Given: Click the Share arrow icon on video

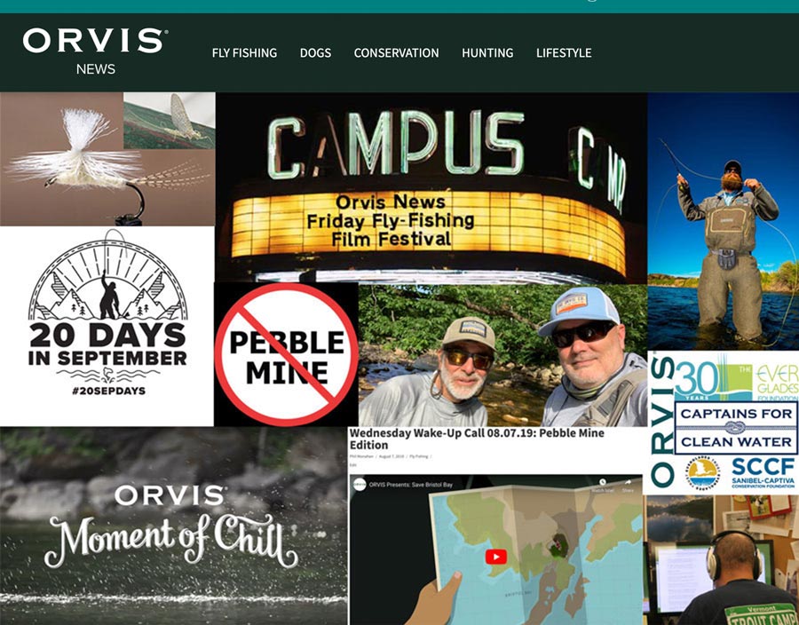Looking at the screenshot, I should pyautogui.click(x=628, y=484).
